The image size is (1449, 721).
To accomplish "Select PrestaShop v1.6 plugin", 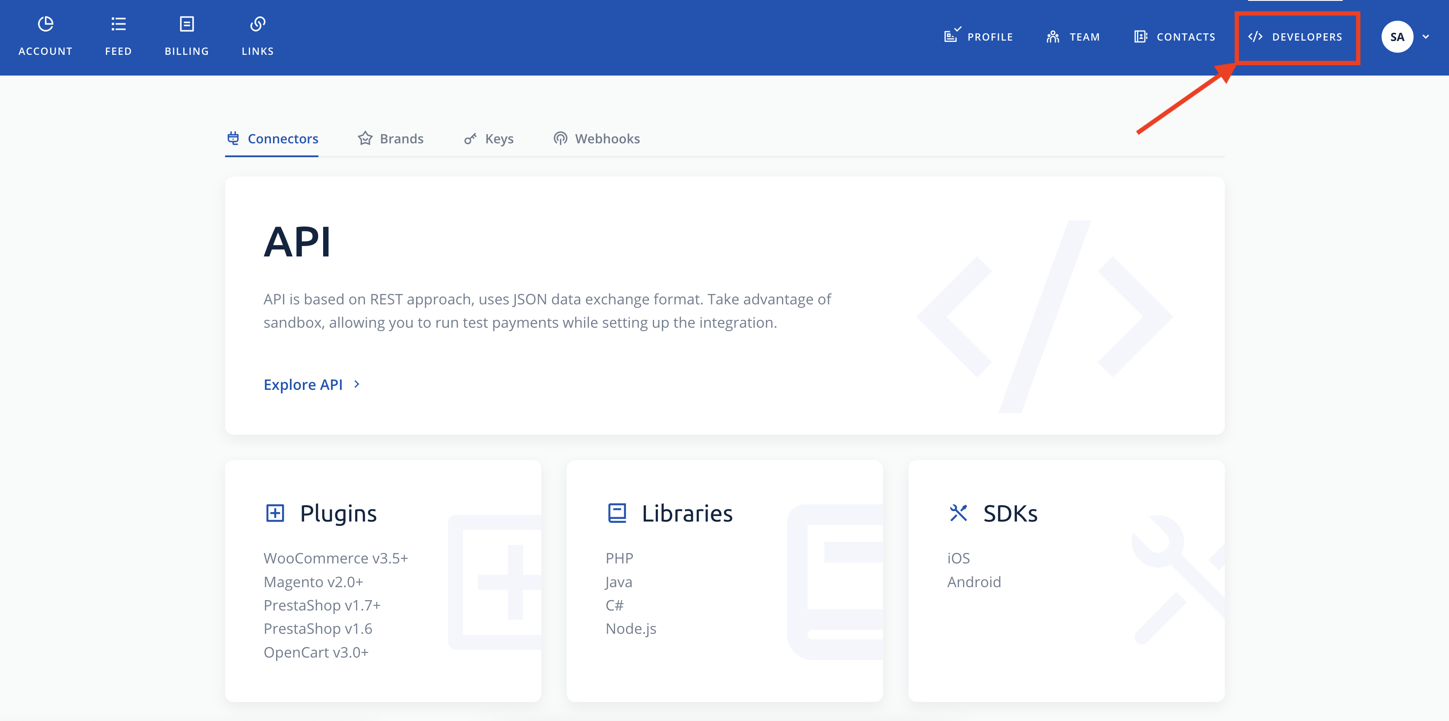I will point(318,628).
